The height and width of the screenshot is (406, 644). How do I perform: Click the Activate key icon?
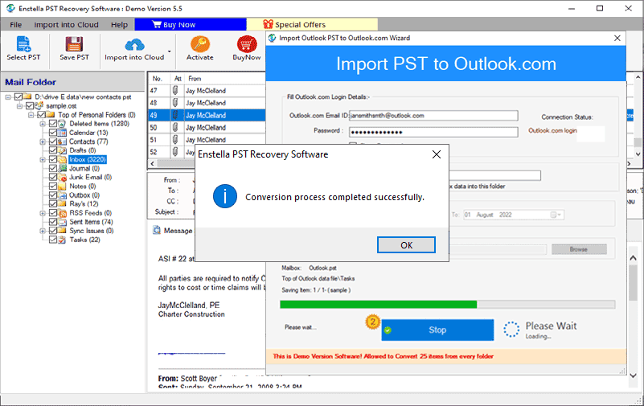click(x=200, y=44)
